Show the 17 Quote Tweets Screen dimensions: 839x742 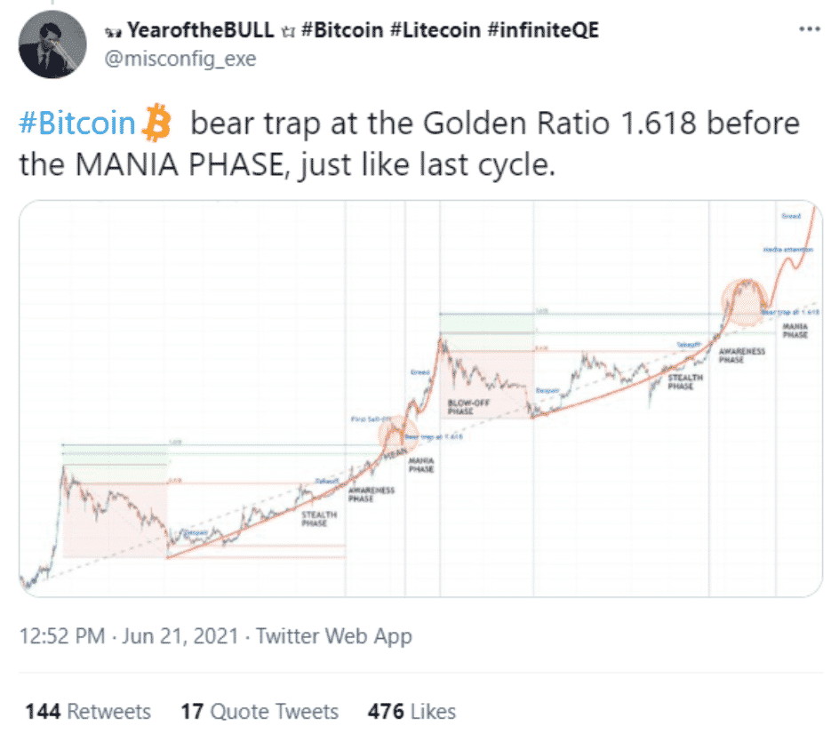click(x=260, y=712)
